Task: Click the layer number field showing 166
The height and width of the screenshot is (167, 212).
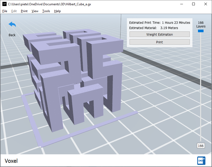Action: click(201, 146)
